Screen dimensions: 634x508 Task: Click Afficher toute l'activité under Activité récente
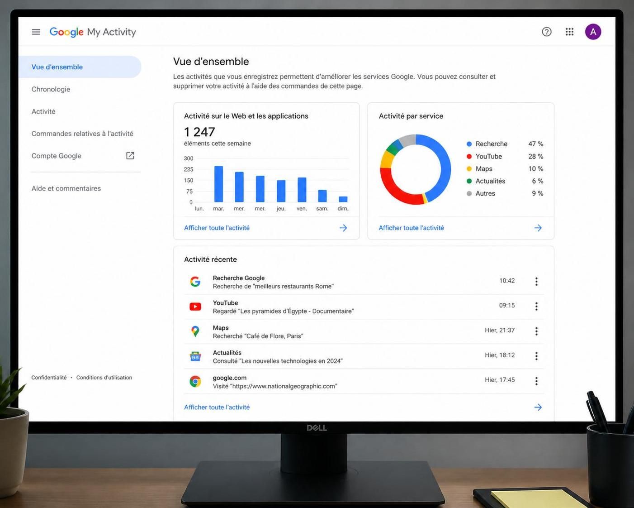coord(217,407)
